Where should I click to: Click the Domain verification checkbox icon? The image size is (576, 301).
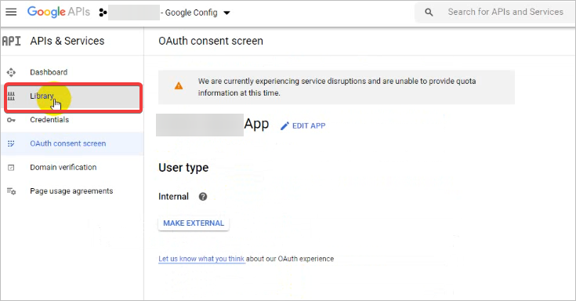pos(11,168)
